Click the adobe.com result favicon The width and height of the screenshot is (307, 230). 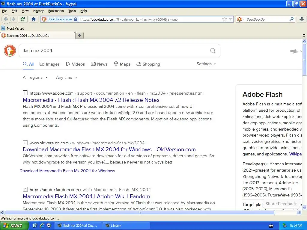[25, 93]
